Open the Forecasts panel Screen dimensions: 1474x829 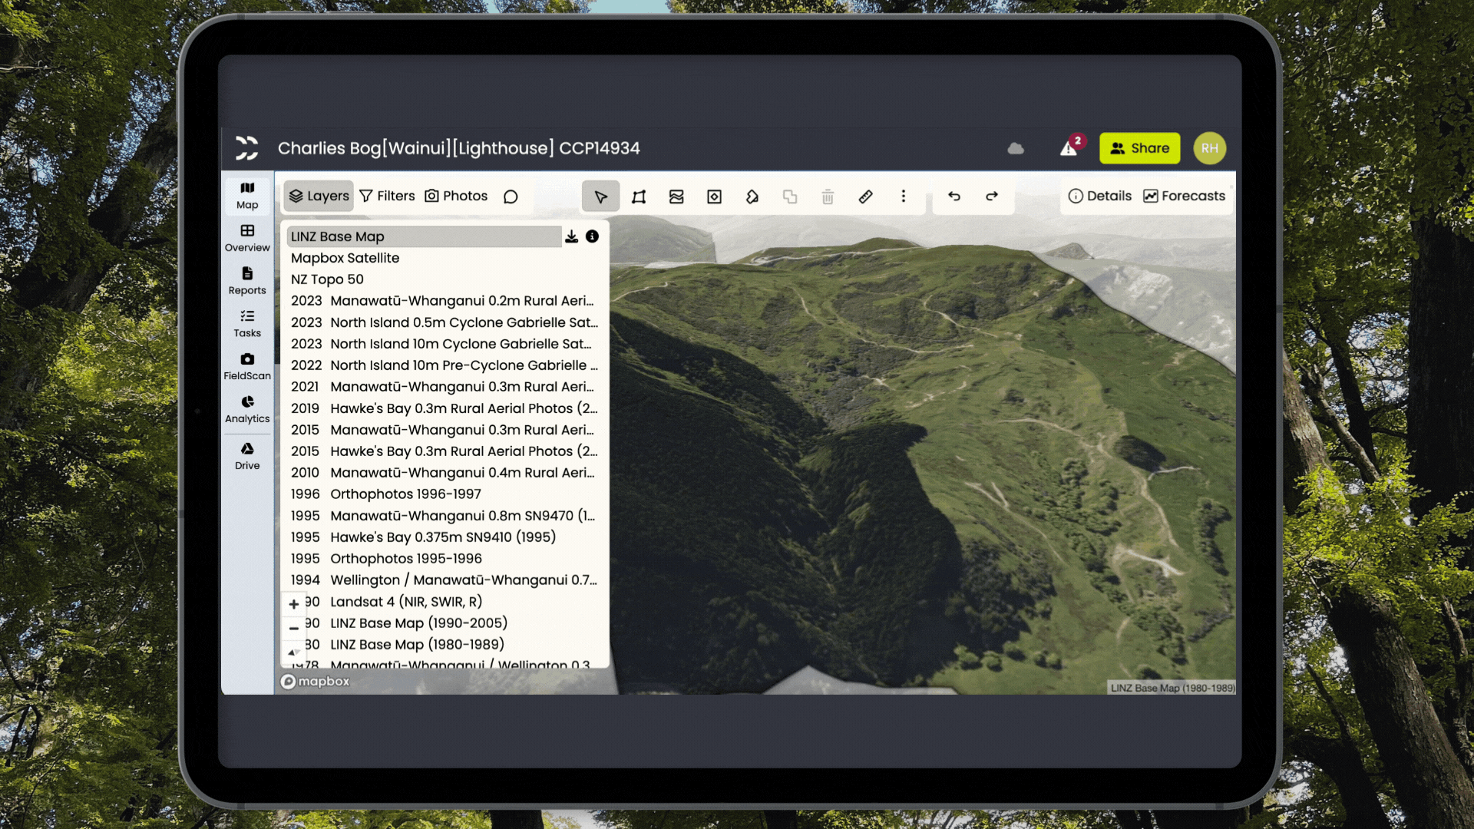1184,196
